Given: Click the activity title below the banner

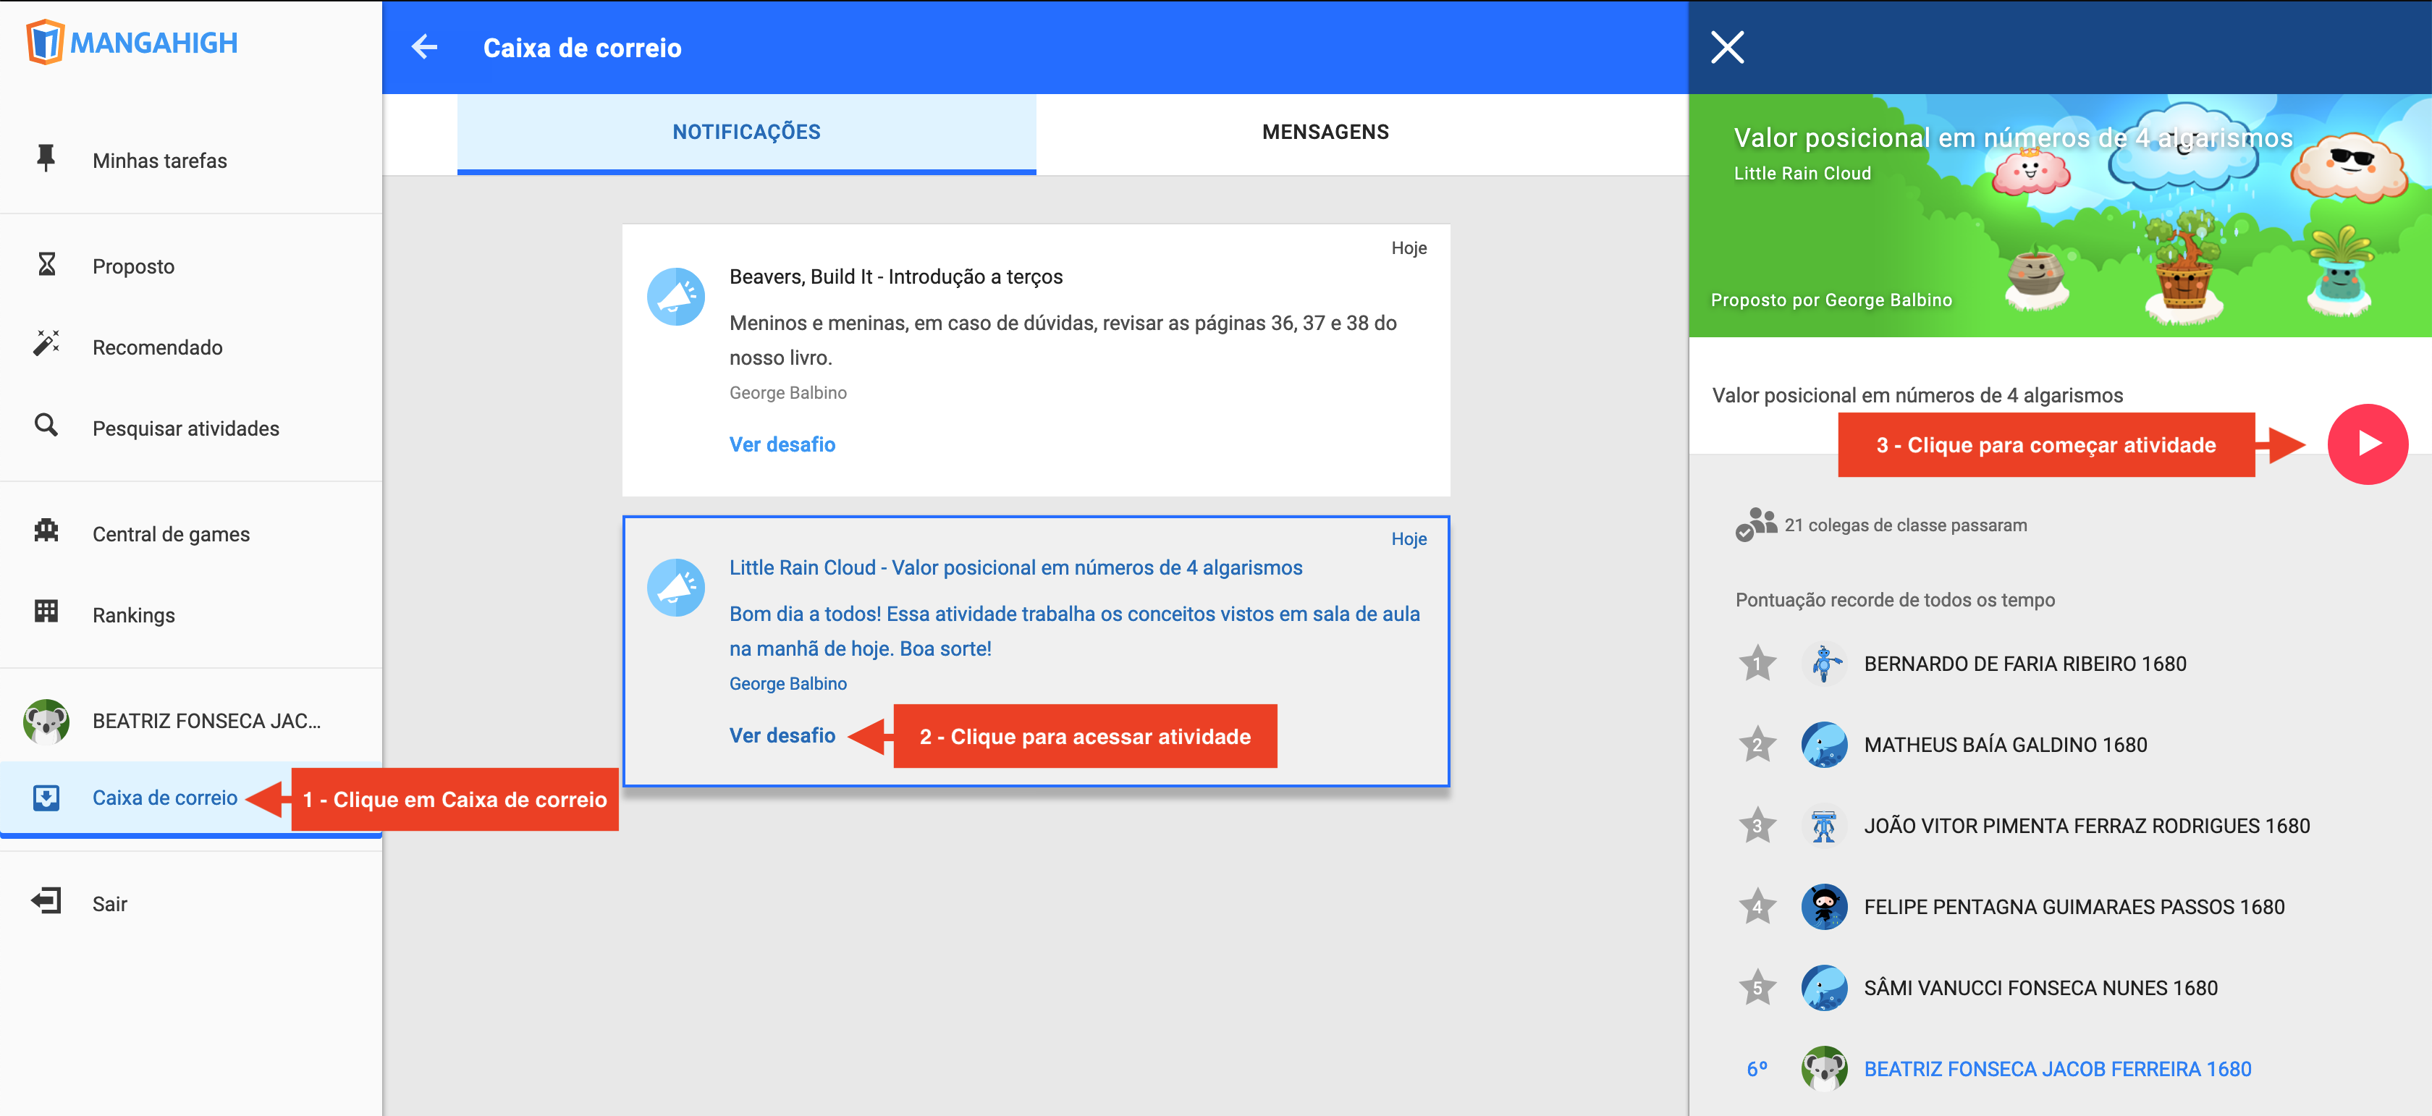Looking at the screenshot, I should click(1917, 394).
